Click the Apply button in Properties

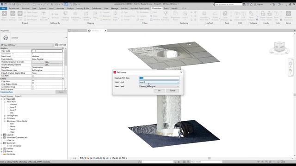point(61,92)
